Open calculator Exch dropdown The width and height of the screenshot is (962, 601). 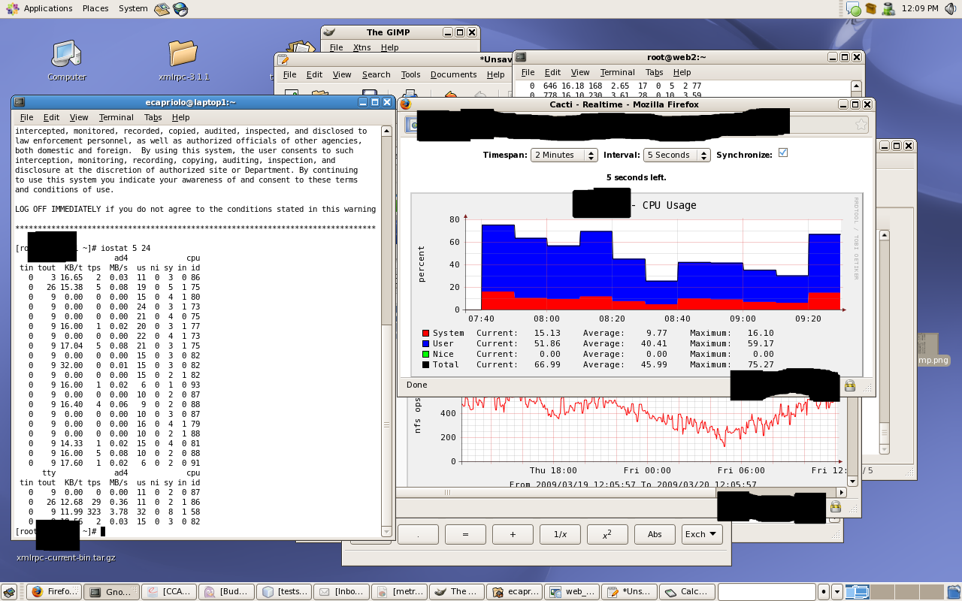(x=703, y=534)
